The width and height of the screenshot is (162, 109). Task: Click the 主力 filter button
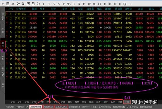pos(127,102)
